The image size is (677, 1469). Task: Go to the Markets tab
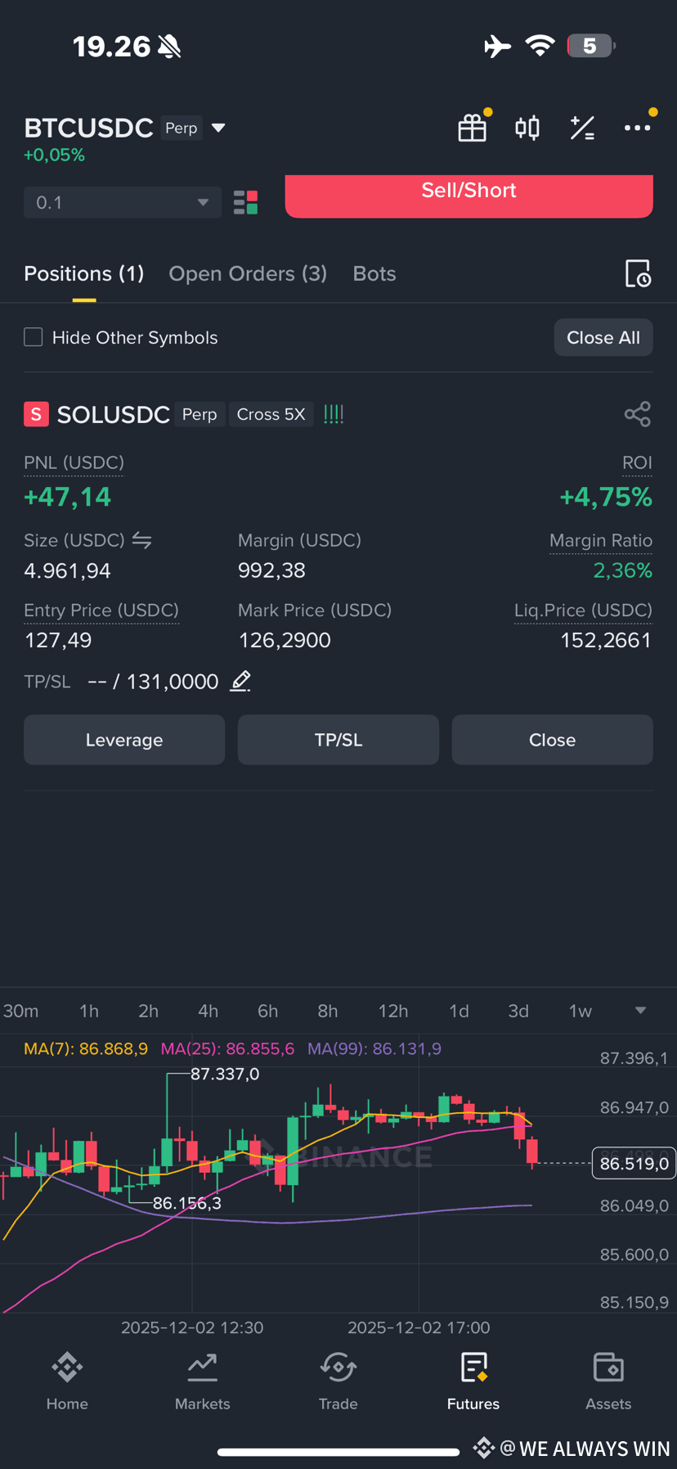tap(203, 1381)
